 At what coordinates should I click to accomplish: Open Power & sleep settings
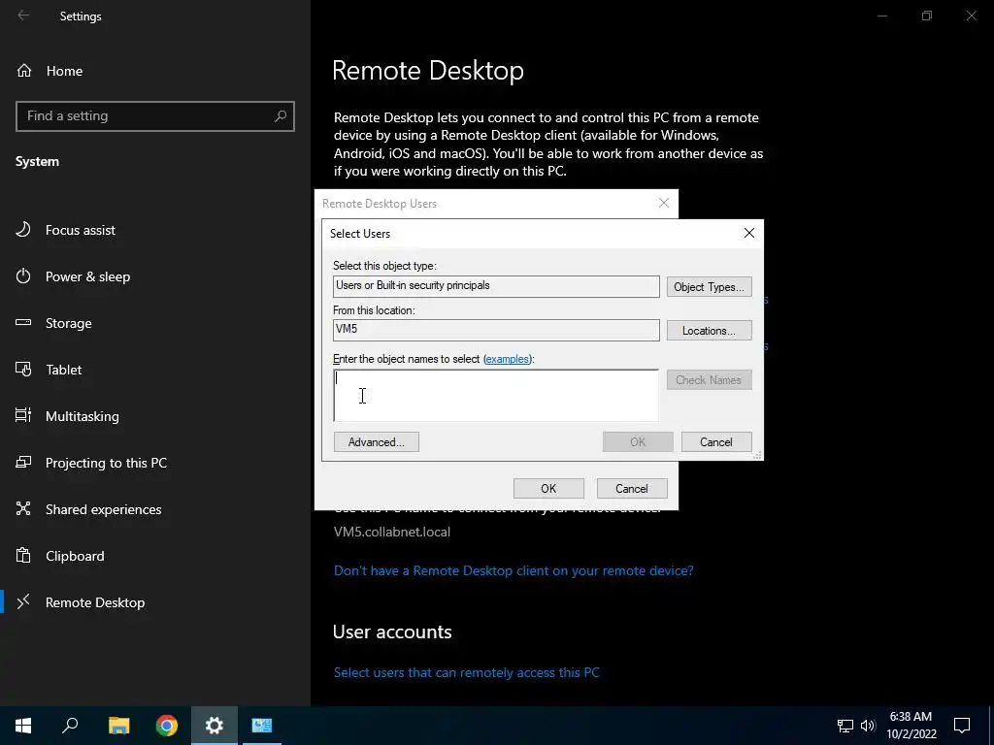87,276
